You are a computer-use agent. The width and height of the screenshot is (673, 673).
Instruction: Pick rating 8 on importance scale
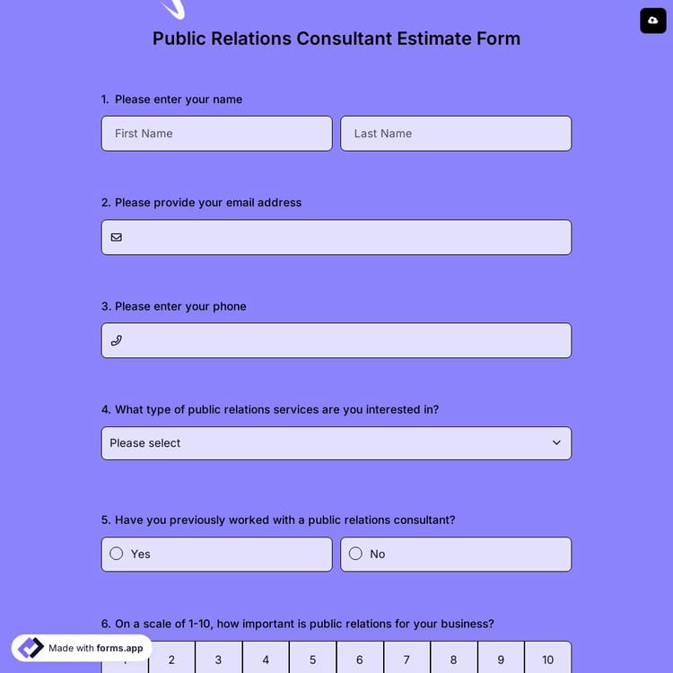tap(453, 660)
